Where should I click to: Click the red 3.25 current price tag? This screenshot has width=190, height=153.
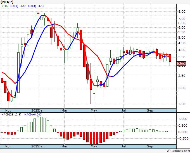[x=181, y=64]
